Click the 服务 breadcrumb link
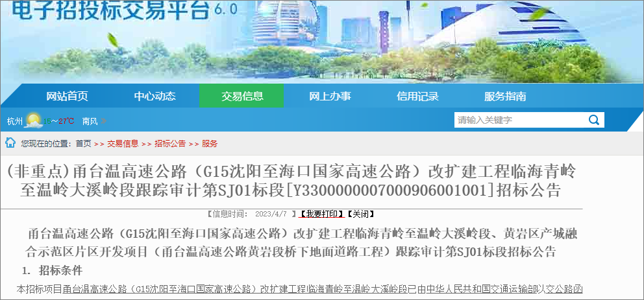The width and height of the screenshot is (644, 300). point(210,143)
